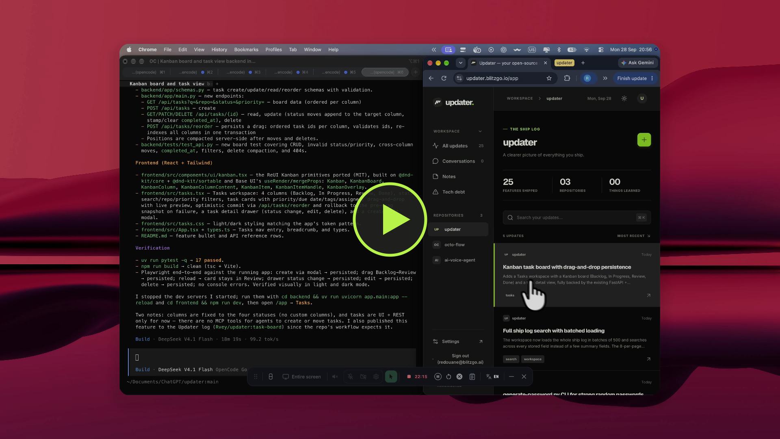Click Ask Gemini button

[x=637, y=63]
